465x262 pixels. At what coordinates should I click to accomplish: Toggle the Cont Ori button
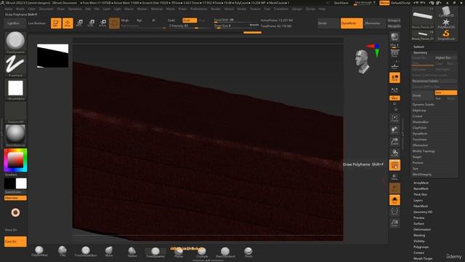pos(15,242)
